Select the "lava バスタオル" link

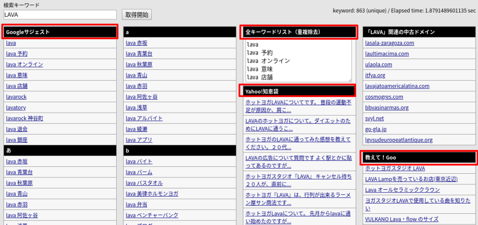(x=144, y=183)
